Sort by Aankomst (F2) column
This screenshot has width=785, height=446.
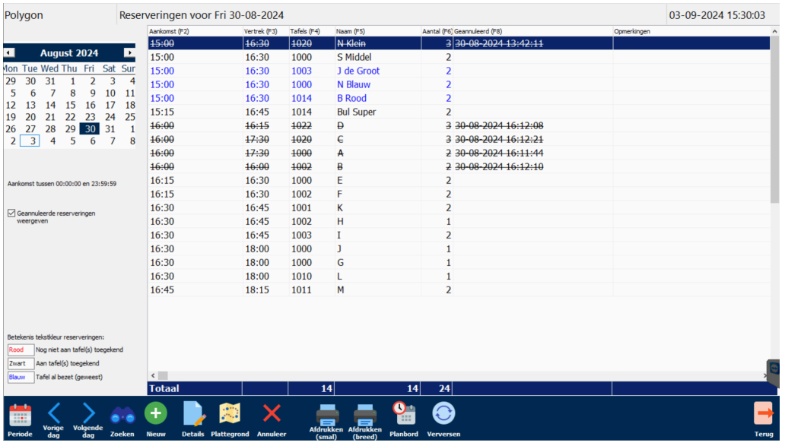click(195, 31)
